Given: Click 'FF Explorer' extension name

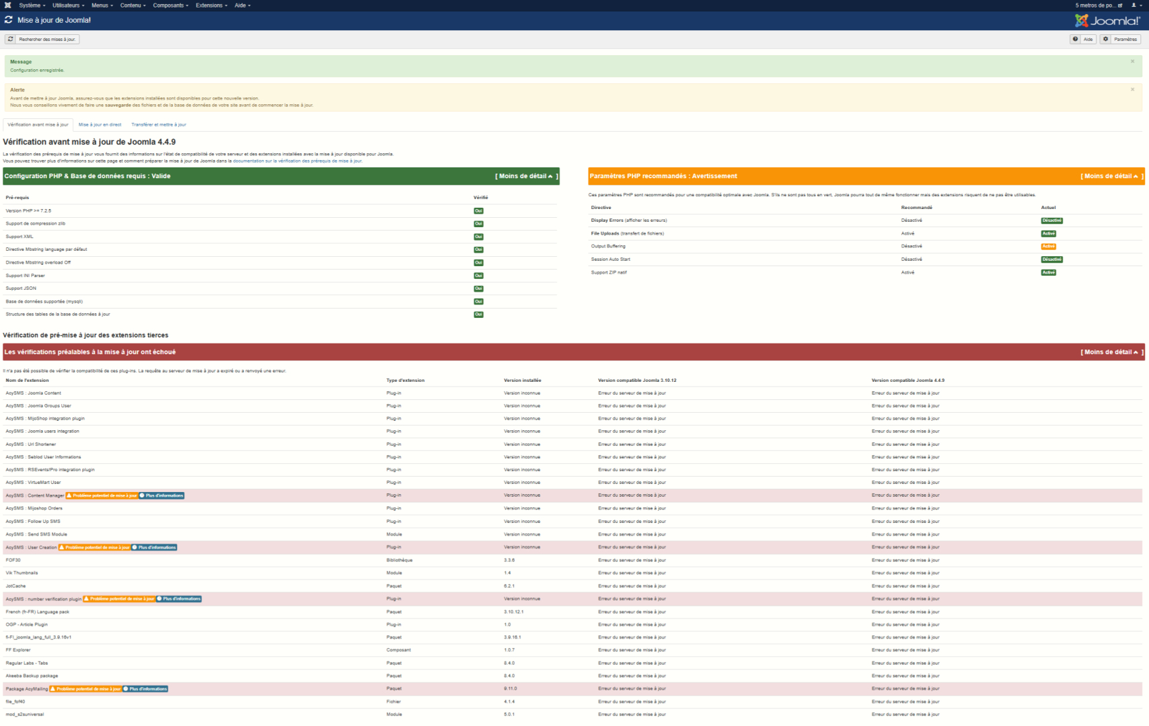Looking at the screenshot, I should 18,650.
